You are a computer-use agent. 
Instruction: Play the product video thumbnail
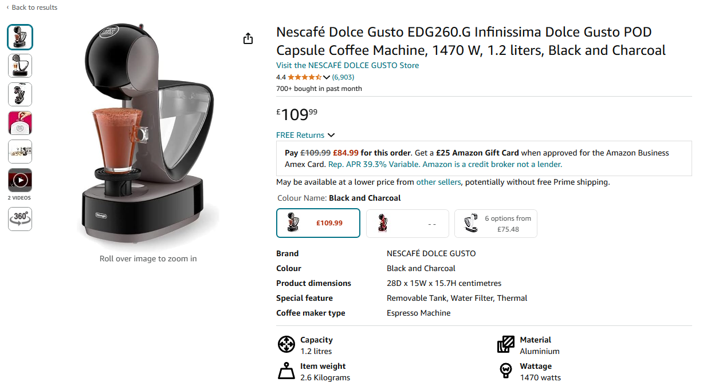pyautogui.click(x=20, y=180)
